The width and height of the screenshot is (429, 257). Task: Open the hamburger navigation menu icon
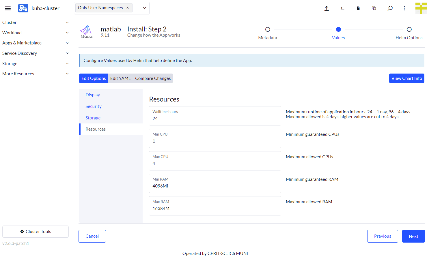tap(8, 8)
